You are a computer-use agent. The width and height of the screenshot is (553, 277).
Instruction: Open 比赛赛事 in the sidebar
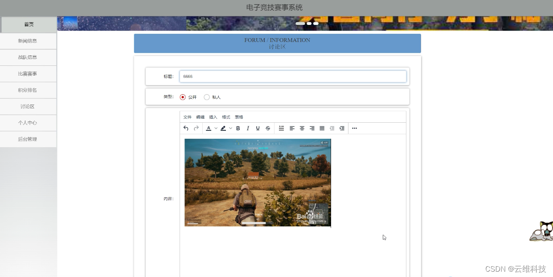pos(28,74)
